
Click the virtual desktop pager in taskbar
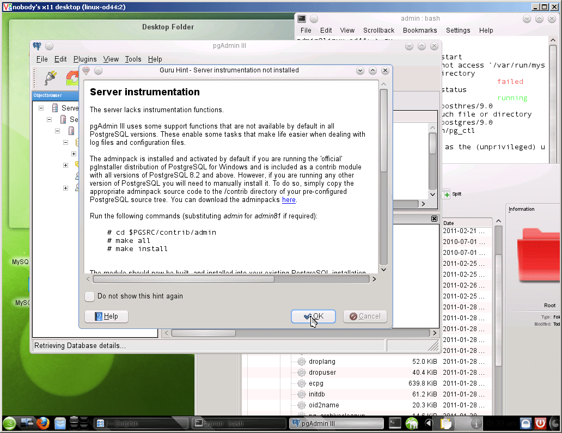pyautogui.click(x=79, y=423)
